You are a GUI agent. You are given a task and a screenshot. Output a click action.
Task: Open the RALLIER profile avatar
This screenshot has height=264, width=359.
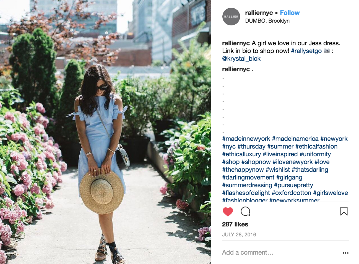pyautogui.click(x=231, y=17)
